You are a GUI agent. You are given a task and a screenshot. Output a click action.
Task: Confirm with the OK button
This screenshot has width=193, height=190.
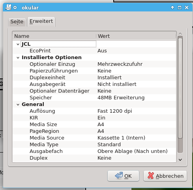point(123,176)
